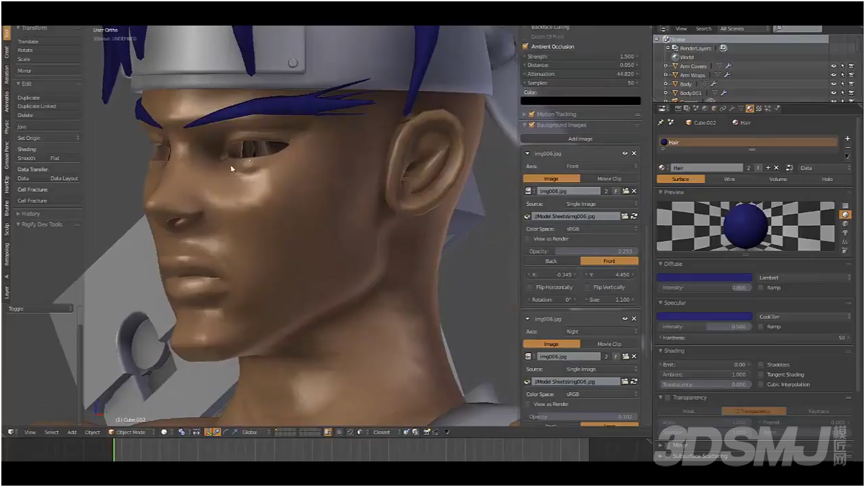Click the 3D view editor type icon
Viewport: 865px width, 487px height.
11,432
